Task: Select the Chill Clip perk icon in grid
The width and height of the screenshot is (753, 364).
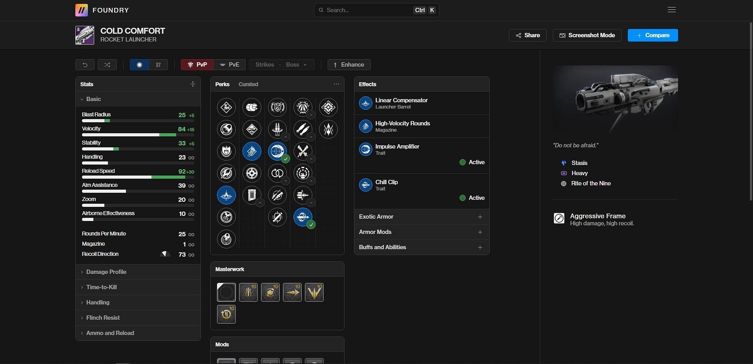Action: [303, 217]
